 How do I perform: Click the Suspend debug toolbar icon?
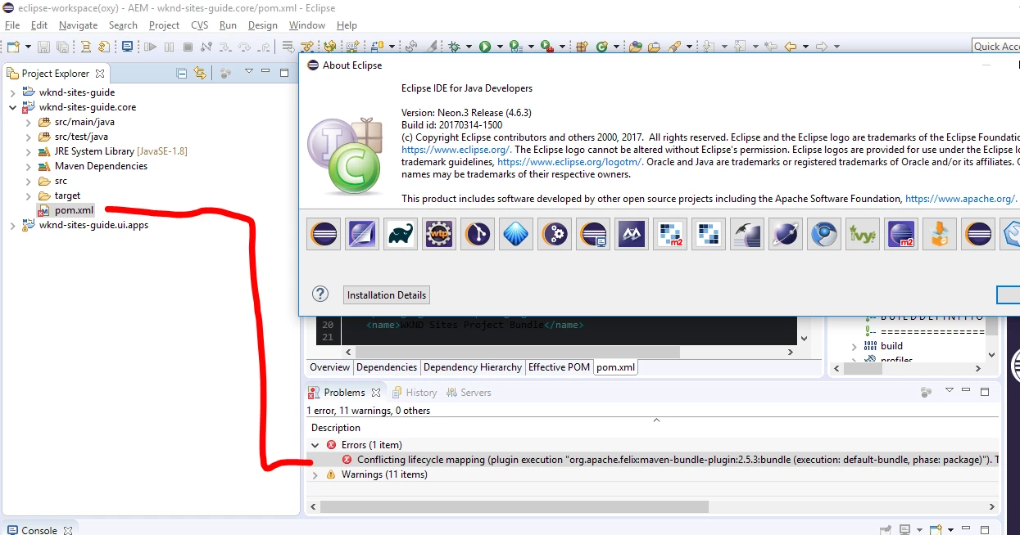pyautogui.click(x=170, y=47)
